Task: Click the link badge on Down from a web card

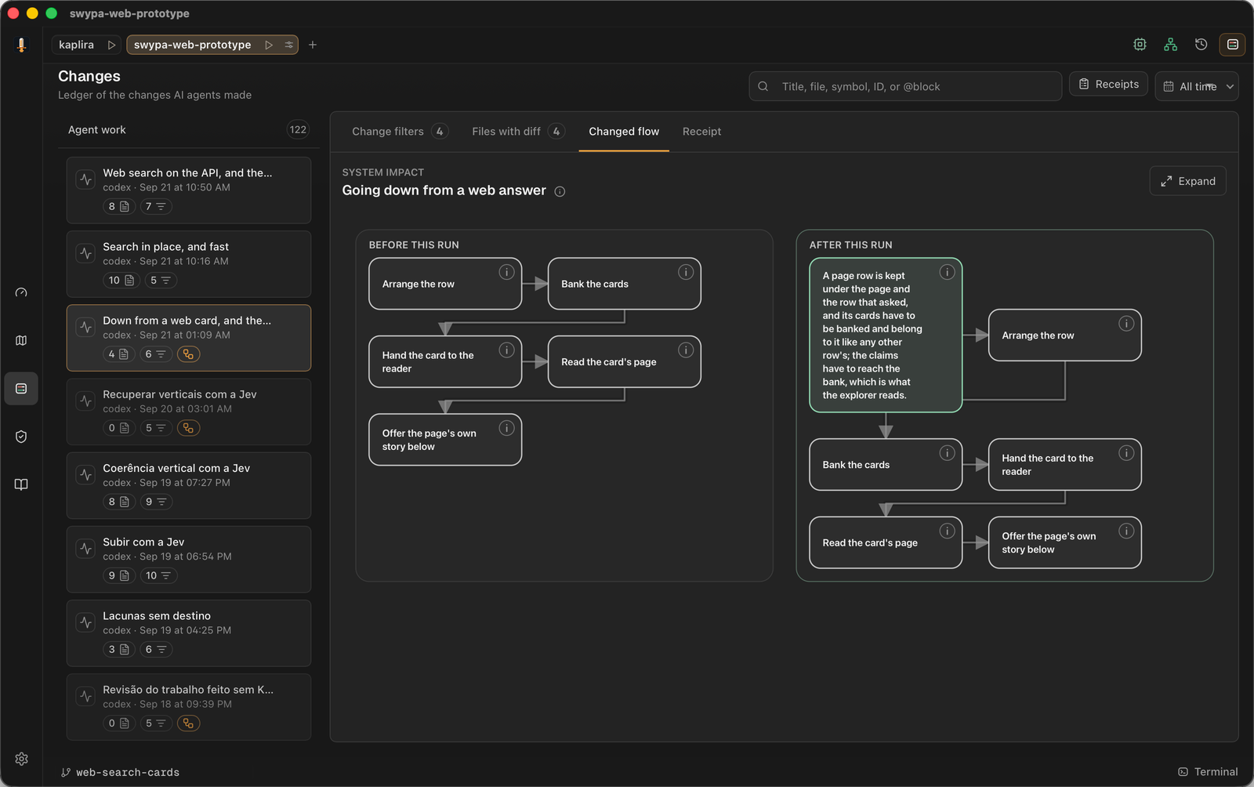Action: [188, 354]
